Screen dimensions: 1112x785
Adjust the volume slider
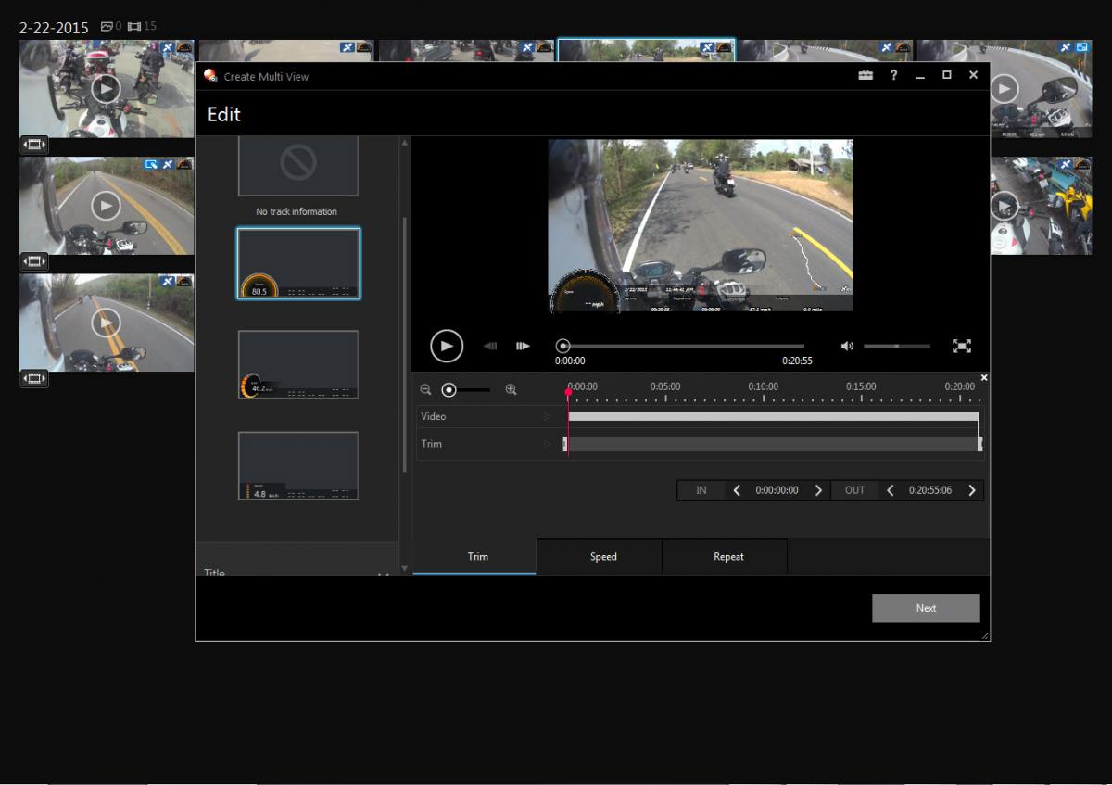click(896, 346)
